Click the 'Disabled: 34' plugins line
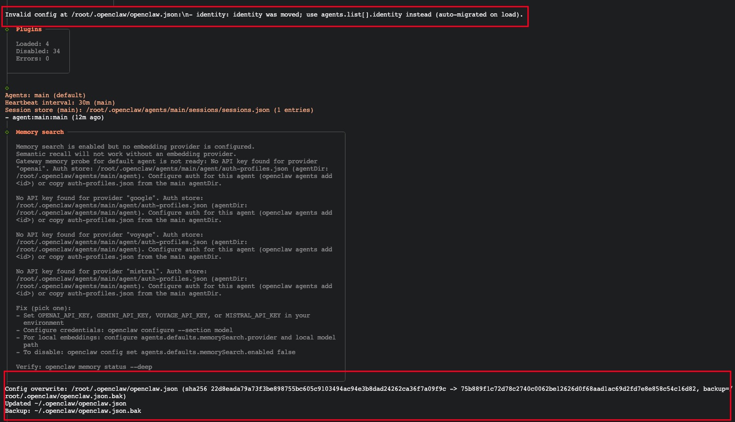This screenshot has height=422, width=735. pos(38,51)
